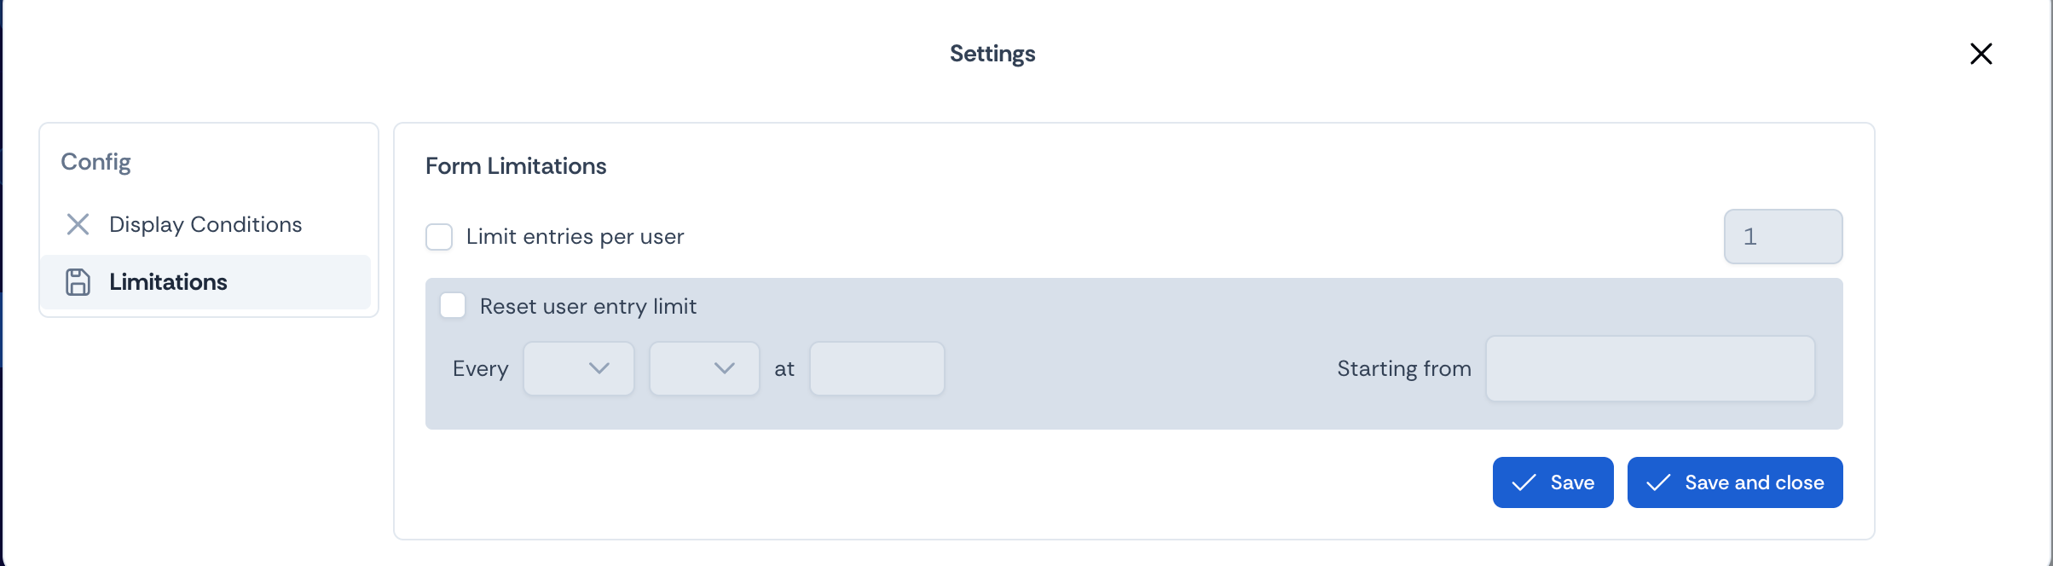Image resolution: width=2053 pixels, height=566 pixels.
Task: Click the Save and close button
Action: (x=1735, y=482)
